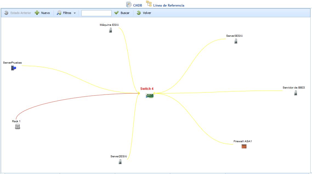Click the Filtros toolbar button

(64, 13)
